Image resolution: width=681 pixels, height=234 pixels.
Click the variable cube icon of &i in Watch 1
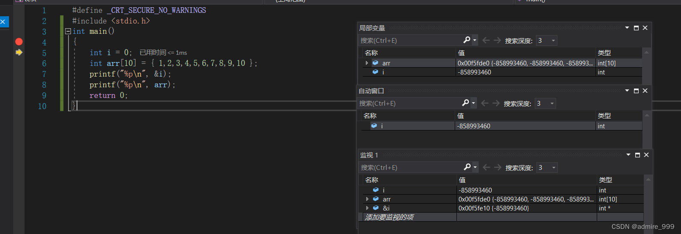(x=376, y=208)
